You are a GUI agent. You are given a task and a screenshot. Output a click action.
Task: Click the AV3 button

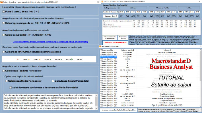(133, 16)
